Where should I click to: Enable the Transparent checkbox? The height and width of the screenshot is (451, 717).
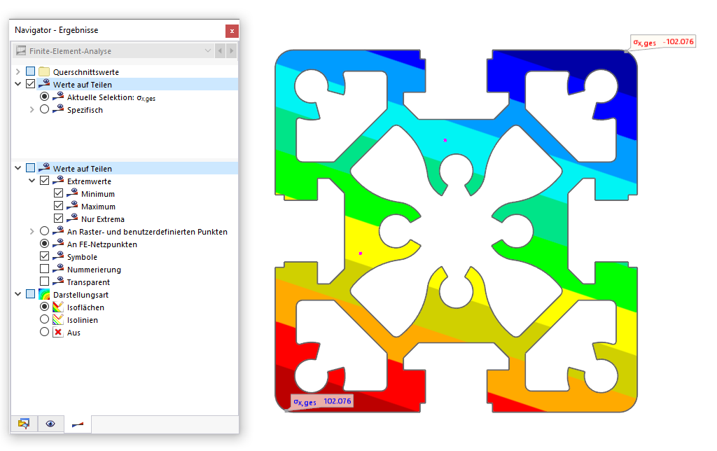click(44, 282)
